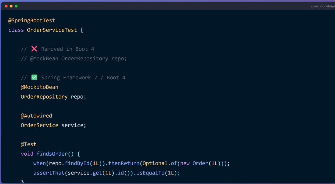The width and height of the screenshot is (335, 184).
Task: Click "Spring Framework 7 / Boot 4" comment
Action: coord(83,78)
